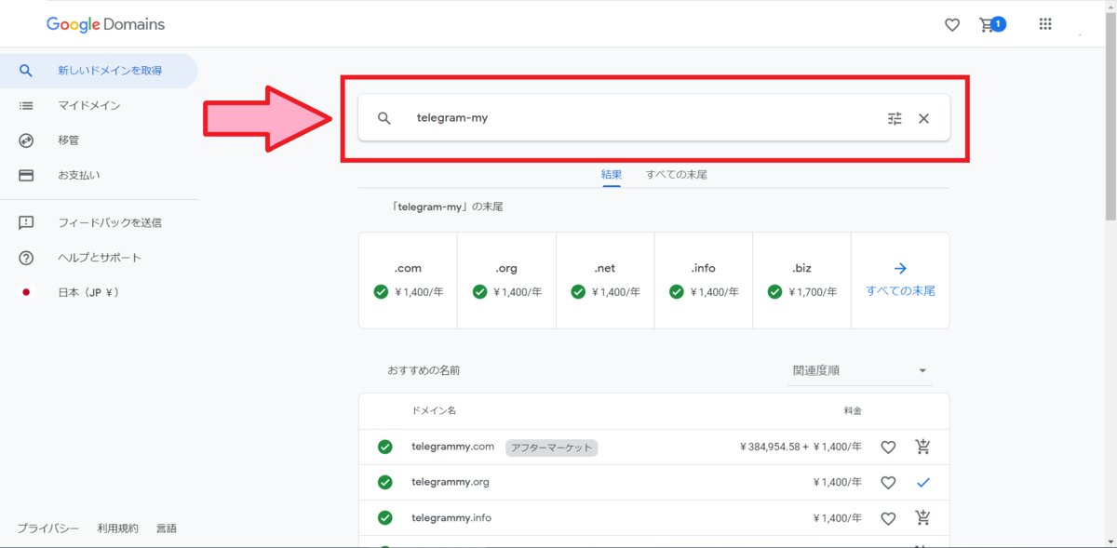The image size is (1117, 548).
Task: Favorite telegrammy.org with the heart icon
Action: (888, 483)
